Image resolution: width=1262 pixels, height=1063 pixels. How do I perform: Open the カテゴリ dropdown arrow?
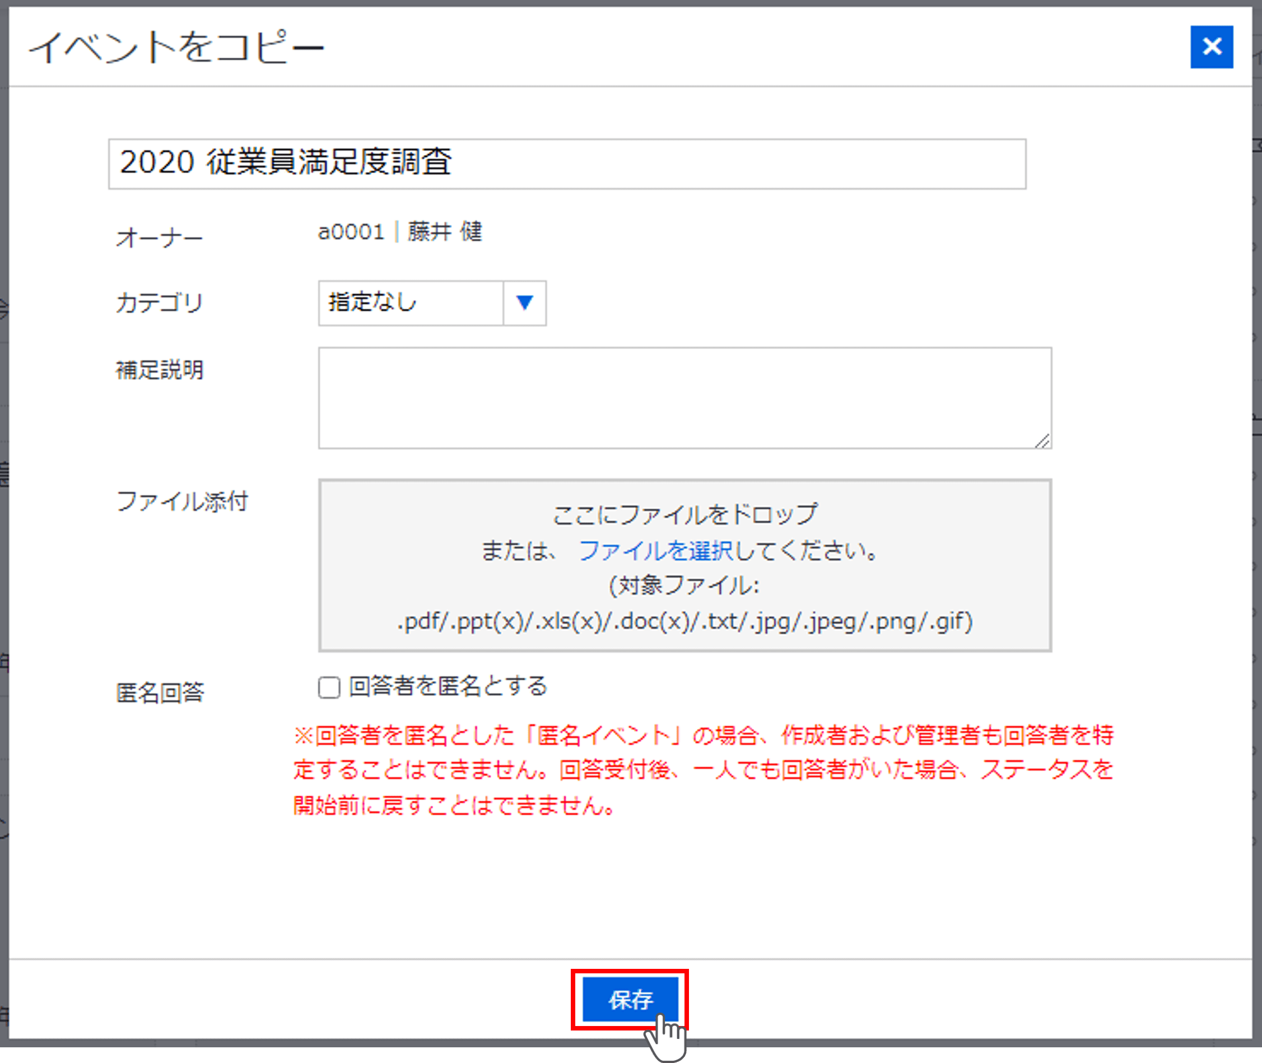[524, 303]
